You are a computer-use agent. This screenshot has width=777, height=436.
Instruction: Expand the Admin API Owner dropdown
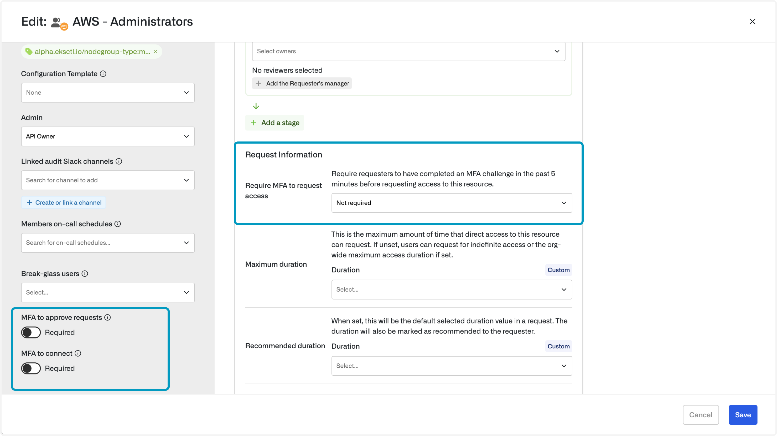coord(108,136)
